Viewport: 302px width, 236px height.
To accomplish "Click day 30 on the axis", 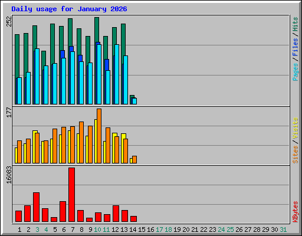I will (x=274, y=230).
